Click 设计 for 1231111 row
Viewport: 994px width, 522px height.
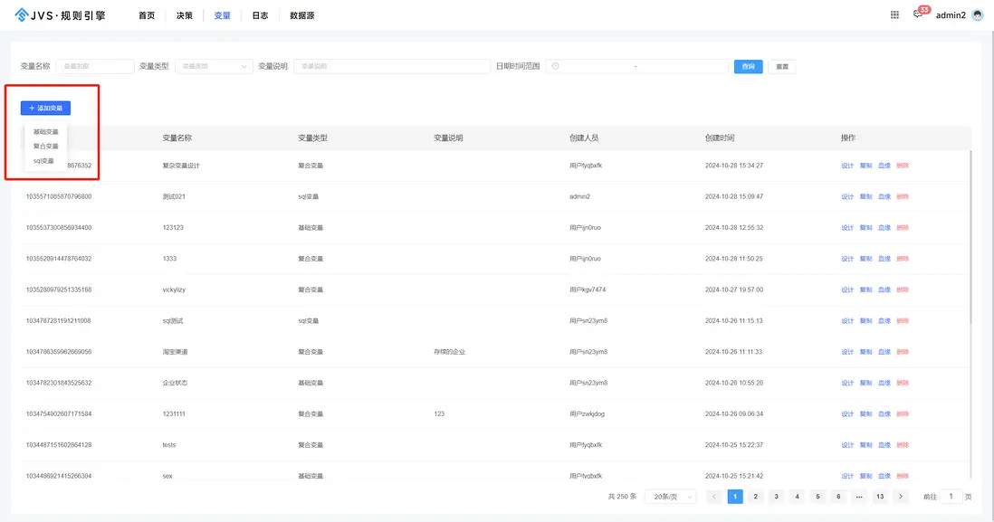coord(847,414)
